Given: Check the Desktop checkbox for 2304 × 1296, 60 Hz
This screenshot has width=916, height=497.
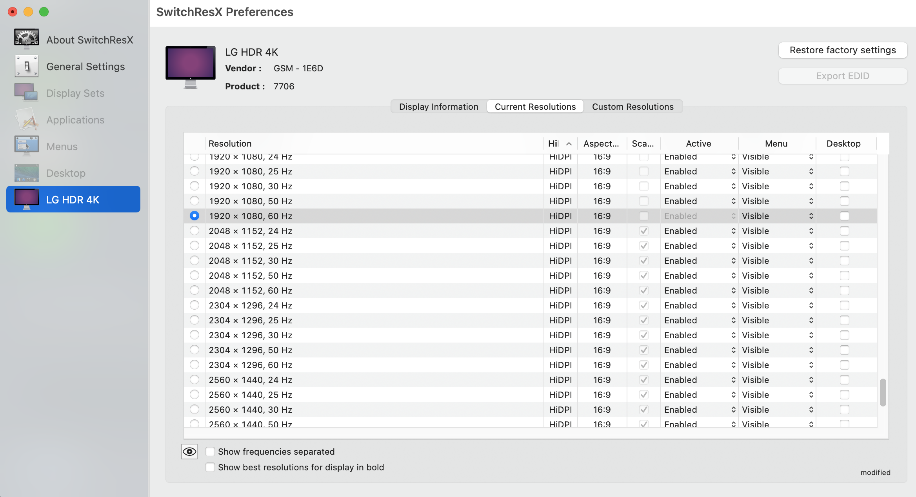Looking at the screenshot, I should click(844, 365).
